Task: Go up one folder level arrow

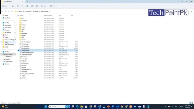Action: tap(12, 12)
